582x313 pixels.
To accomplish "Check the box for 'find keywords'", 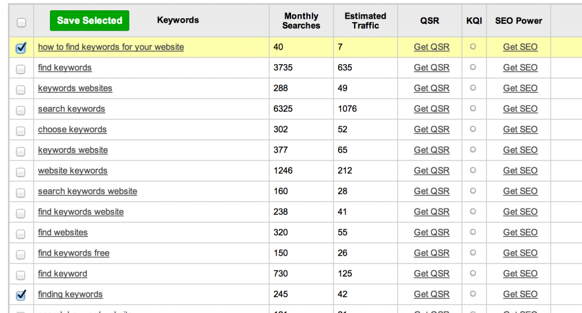I will 21,69.
